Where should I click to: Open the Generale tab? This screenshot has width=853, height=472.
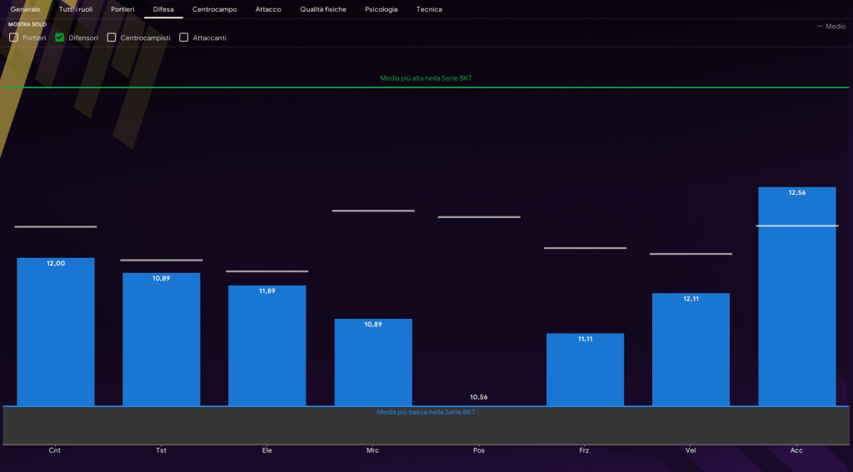[x=25, y=9]
